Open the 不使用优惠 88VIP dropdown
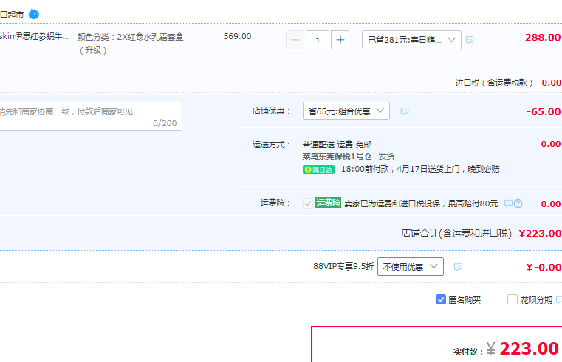This screenshot has height=362, width=562. click(x=411, y=266)
